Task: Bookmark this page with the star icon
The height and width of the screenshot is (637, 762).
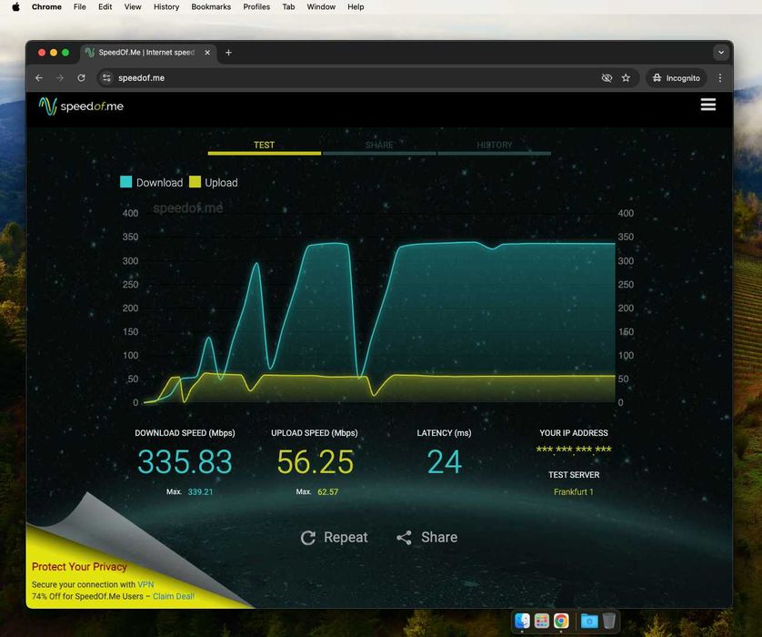Action: click(x=626, y=77)
